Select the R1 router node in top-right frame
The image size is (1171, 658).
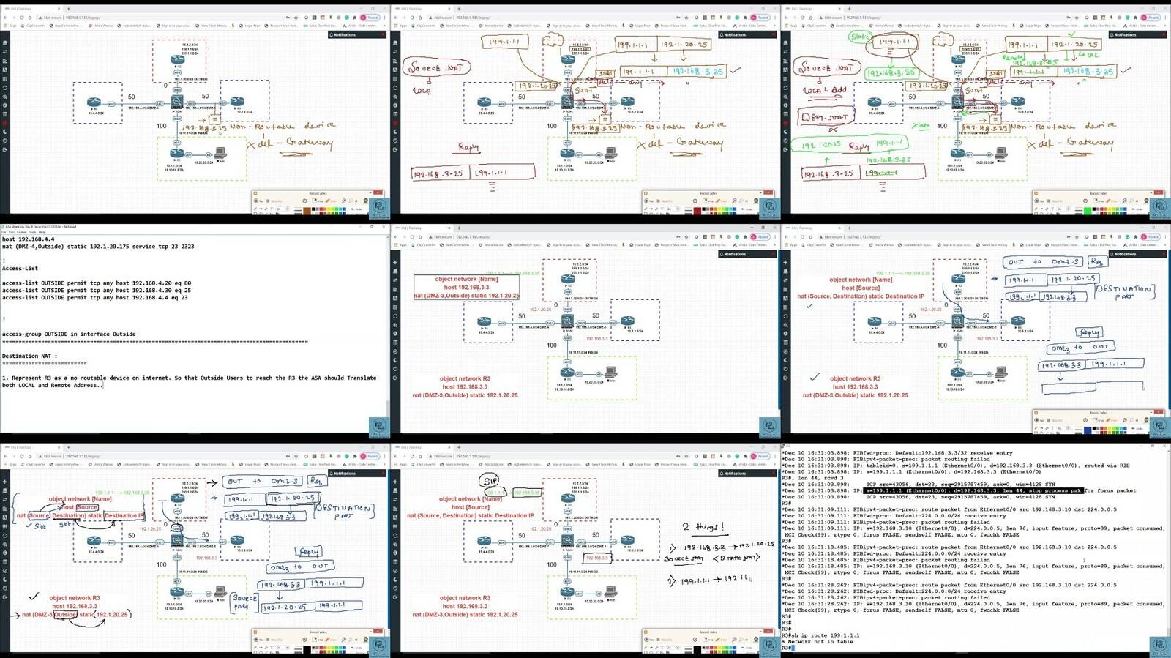point(957,154)
